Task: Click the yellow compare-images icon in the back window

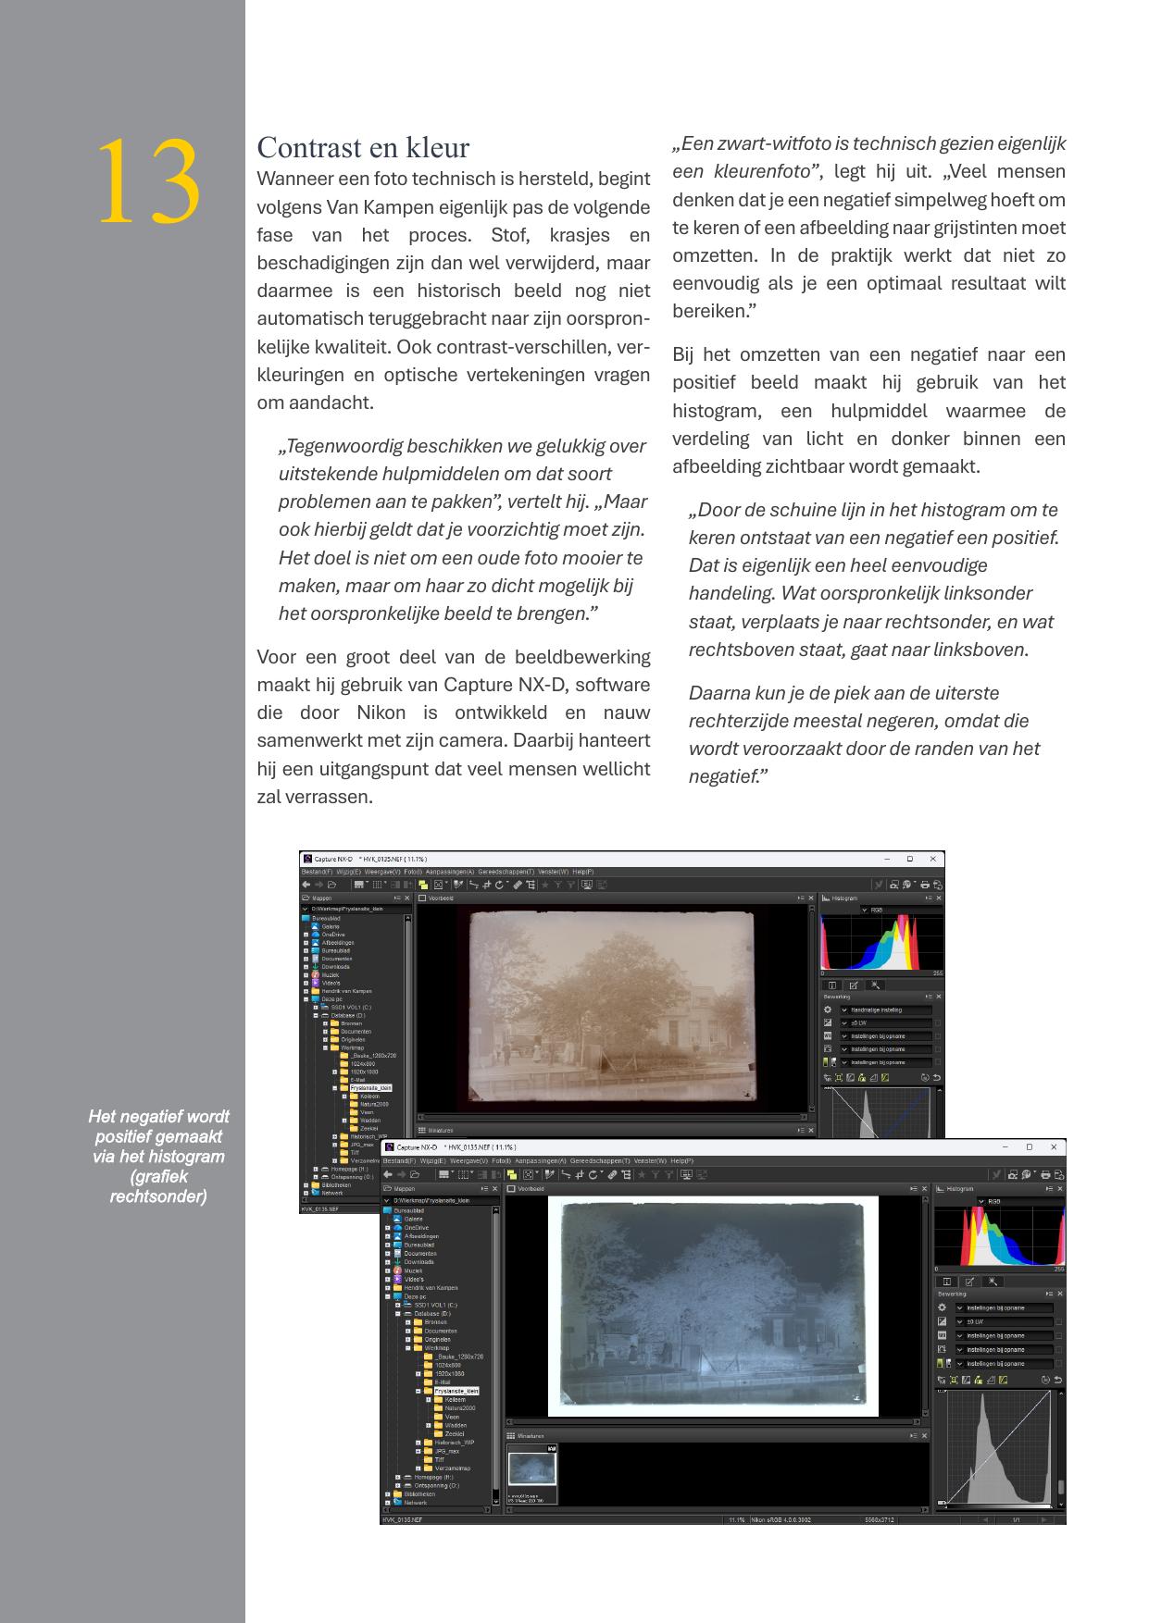Action: [423, 885]
